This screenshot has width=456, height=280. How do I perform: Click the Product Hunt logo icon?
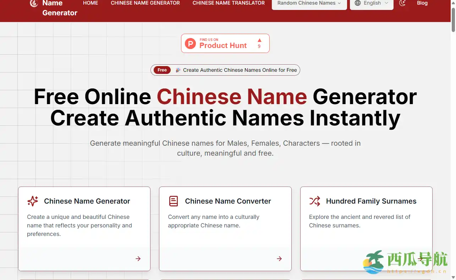coord(191,44)
